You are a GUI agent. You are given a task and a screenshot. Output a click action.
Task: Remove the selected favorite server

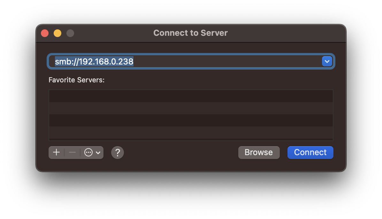click(72, 152)
